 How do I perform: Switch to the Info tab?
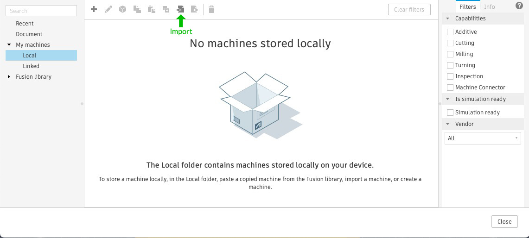tap(489, 7)
